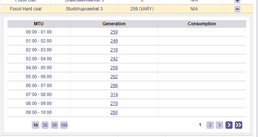This screenshot has height=137, width=258.
Task: Open generation value 262 link
Action: [114, 77]
